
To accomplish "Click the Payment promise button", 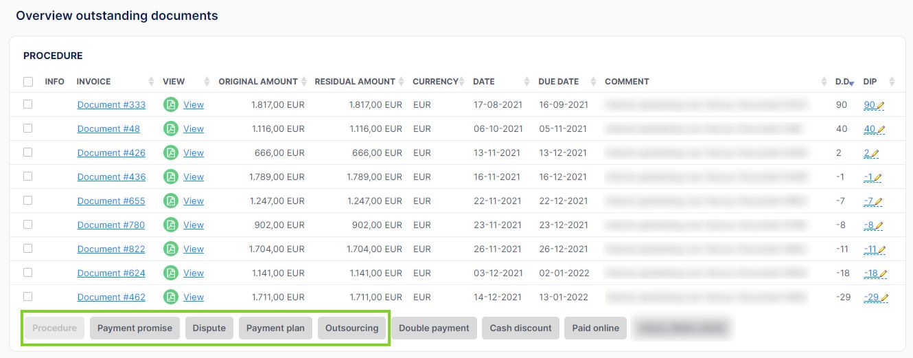I will [135, 328].
